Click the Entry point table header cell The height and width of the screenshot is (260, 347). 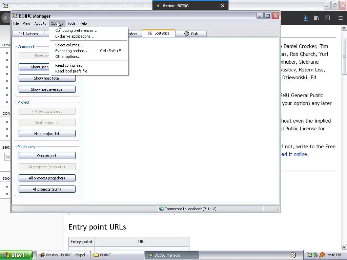[81, 242]
